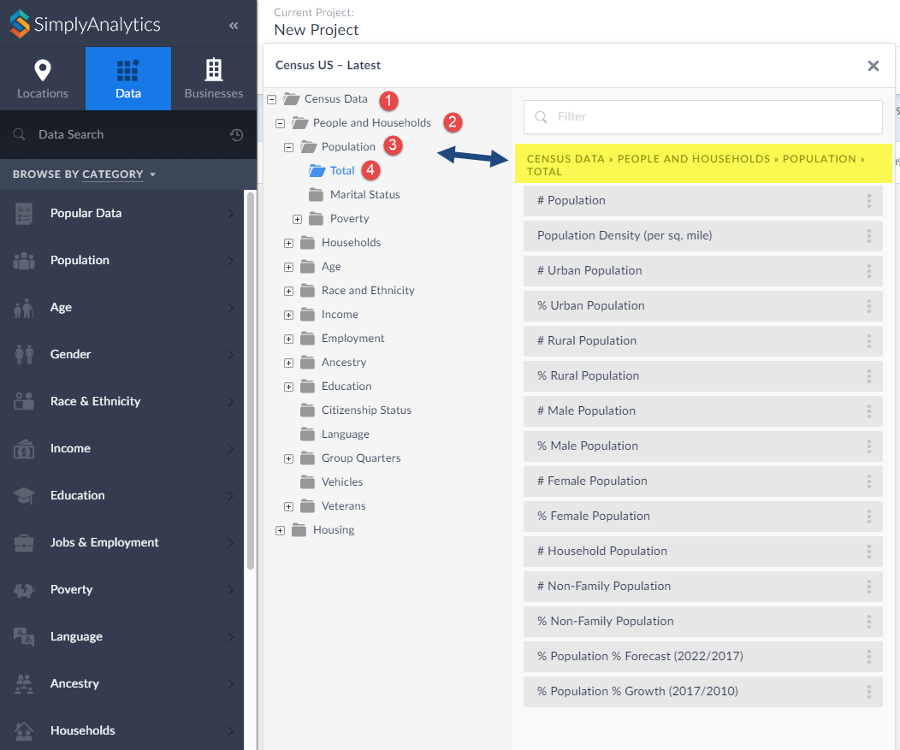Select the Marital Status folder
The image size is (900, 750).
(x=354, y=194)
